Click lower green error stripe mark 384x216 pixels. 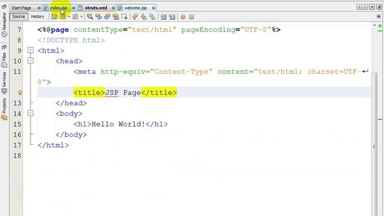point(380,119)
